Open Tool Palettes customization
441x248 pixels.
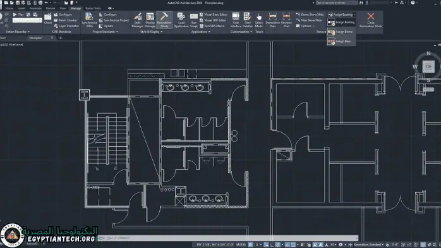click(248, 20)
